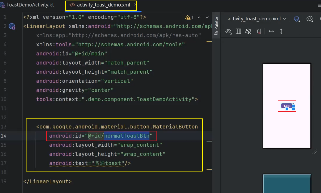Click layout_height="wrap_content" on line 16

pos(107,154)
